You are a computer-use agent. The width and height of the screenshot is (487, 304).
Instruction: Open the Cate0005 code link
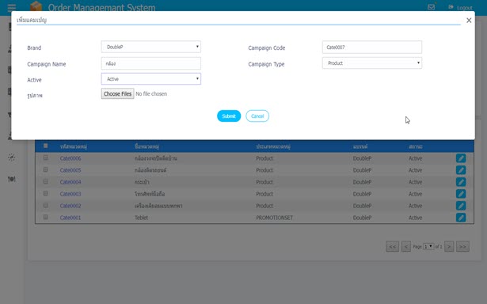point(70,170)
